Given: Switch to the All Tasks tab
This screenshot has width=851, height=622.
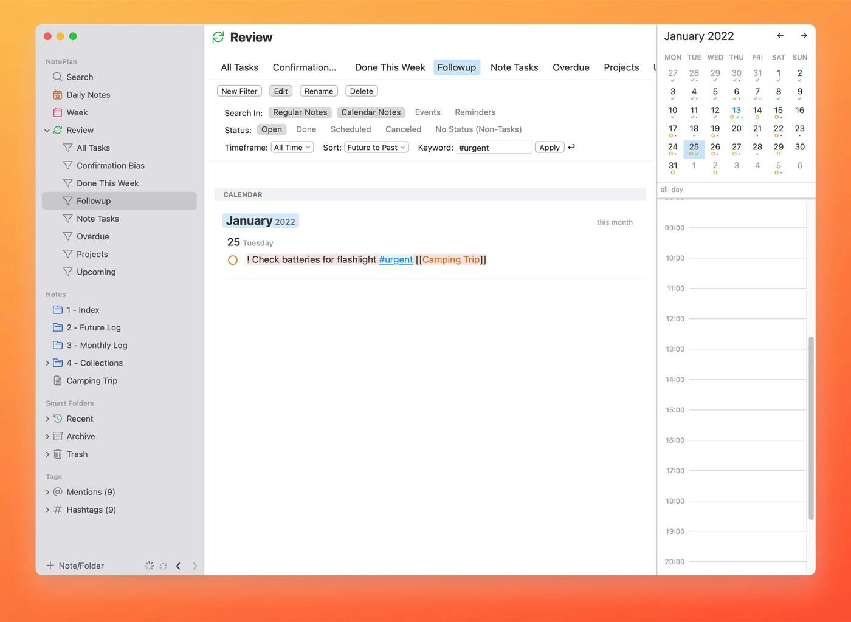Looking at the screenshot, I should [x=239, y=67].
